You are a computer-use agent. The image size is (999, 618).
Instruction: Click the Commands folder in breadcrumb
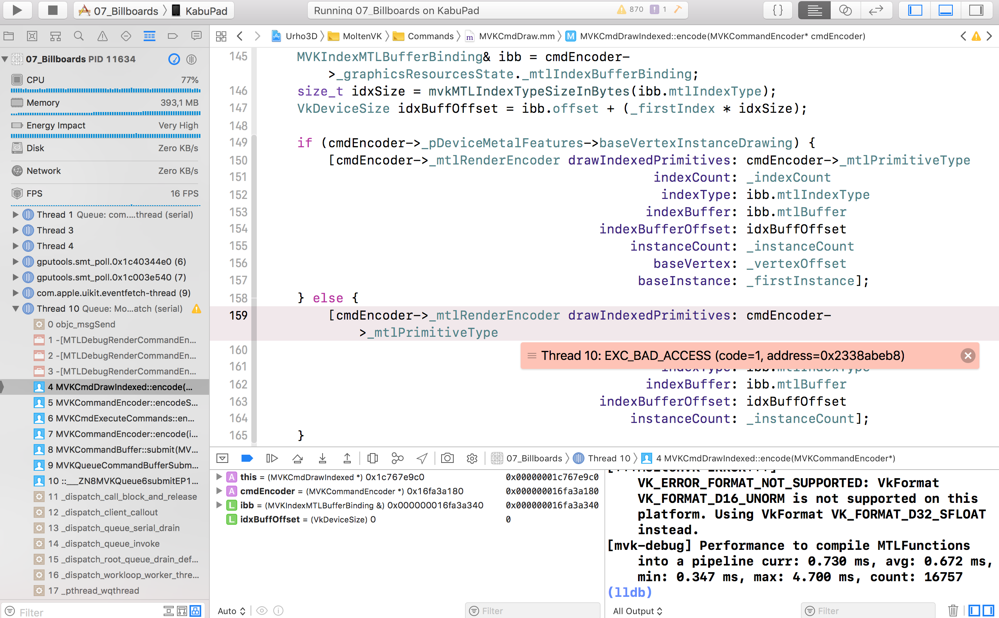(x=423, y=36)
